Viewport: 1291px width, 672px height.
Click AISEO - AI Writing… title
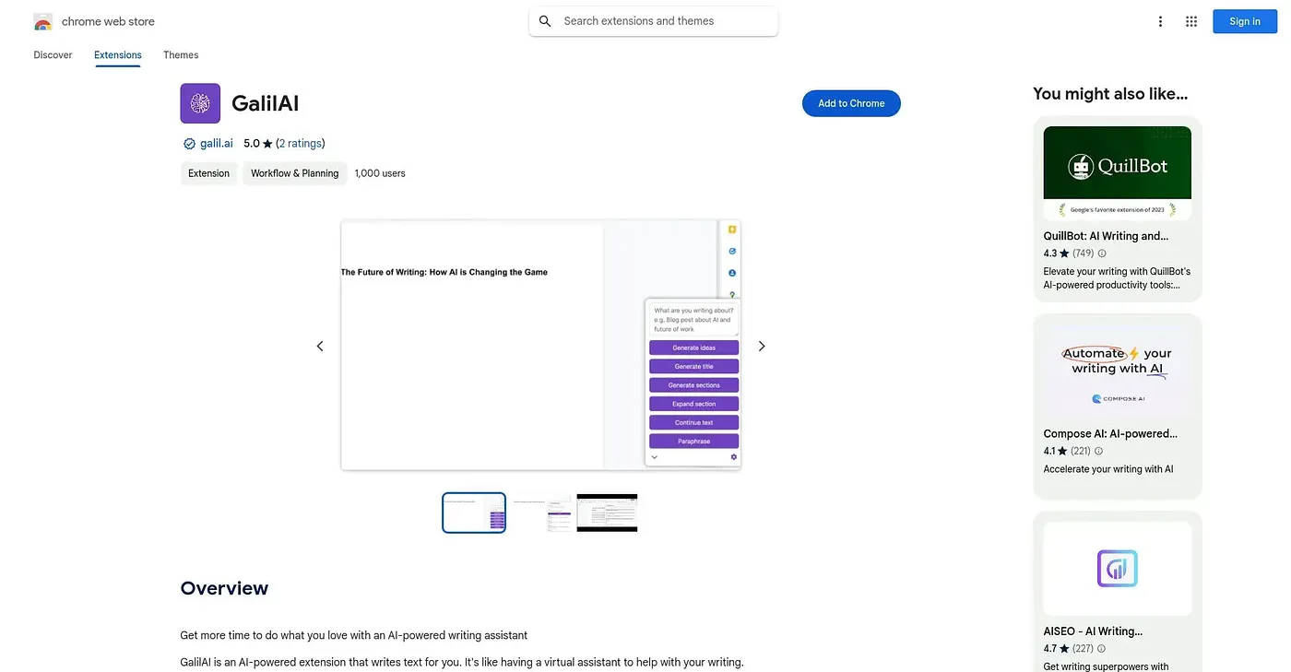pyautogui.click(x=1093, y=631)
